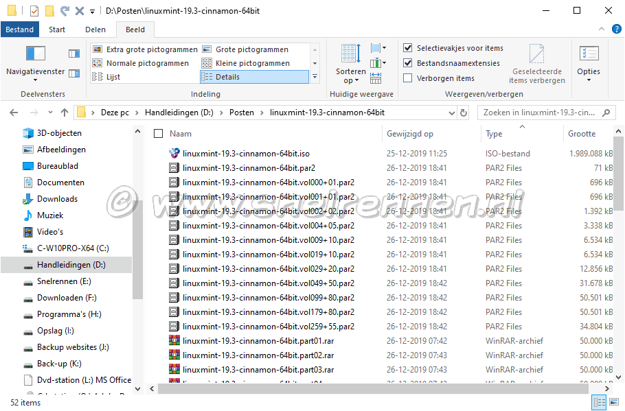
Task: Select the linuxmint ISO file icon
Action: (174, 153)
